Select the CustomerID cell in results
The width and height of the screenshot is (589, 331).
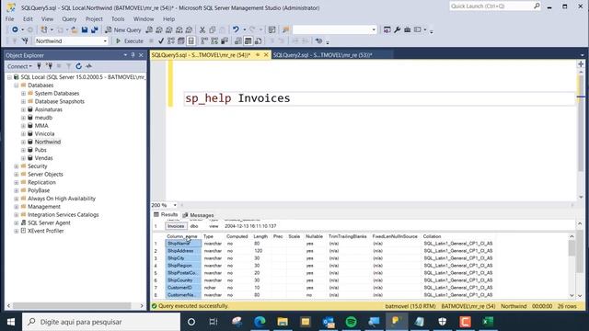(x=183, y=288)
